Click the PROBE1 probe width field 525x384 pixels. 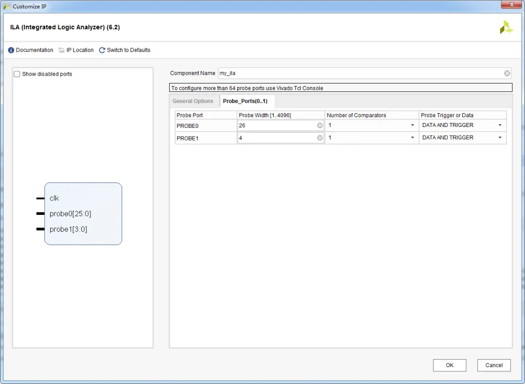pos(280,138)
